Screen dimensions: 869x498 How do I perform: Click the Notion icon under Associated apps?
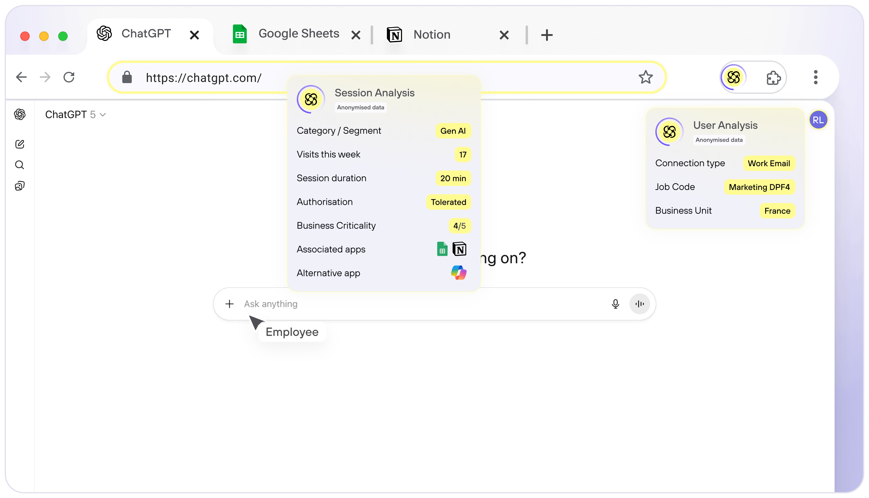tap(459, 249)
